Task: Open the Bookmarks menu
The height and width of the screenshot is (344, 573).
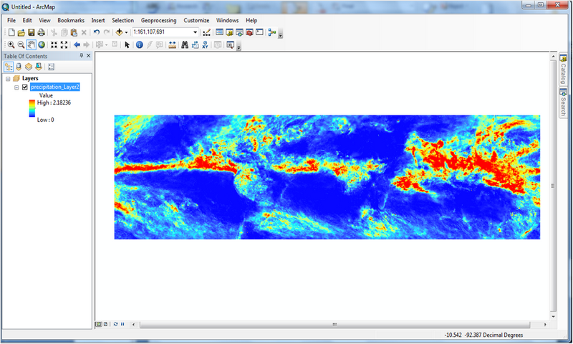Action: [71, 20]
